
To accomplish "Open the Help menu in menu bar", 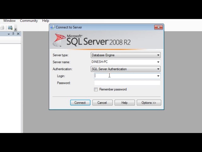I will [x=45, y=21].
